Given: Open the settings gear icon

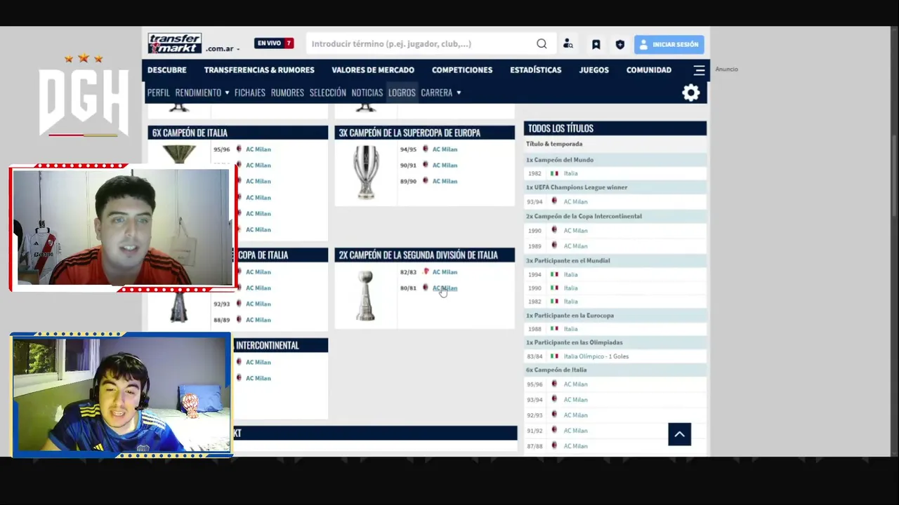Looking at the screenshot, I should click(691, 93).
